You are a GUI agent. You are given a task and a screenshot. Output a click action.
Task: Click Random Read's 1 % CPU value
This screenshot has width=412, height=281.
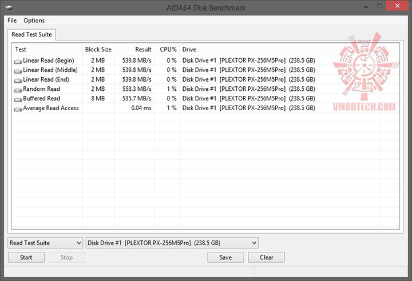click(172, 89)
